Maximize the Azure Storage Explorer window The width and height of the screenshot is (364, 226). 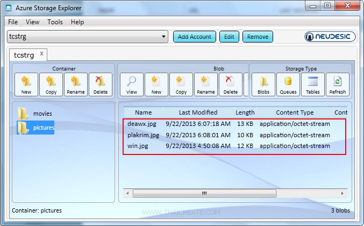(327, 6)
